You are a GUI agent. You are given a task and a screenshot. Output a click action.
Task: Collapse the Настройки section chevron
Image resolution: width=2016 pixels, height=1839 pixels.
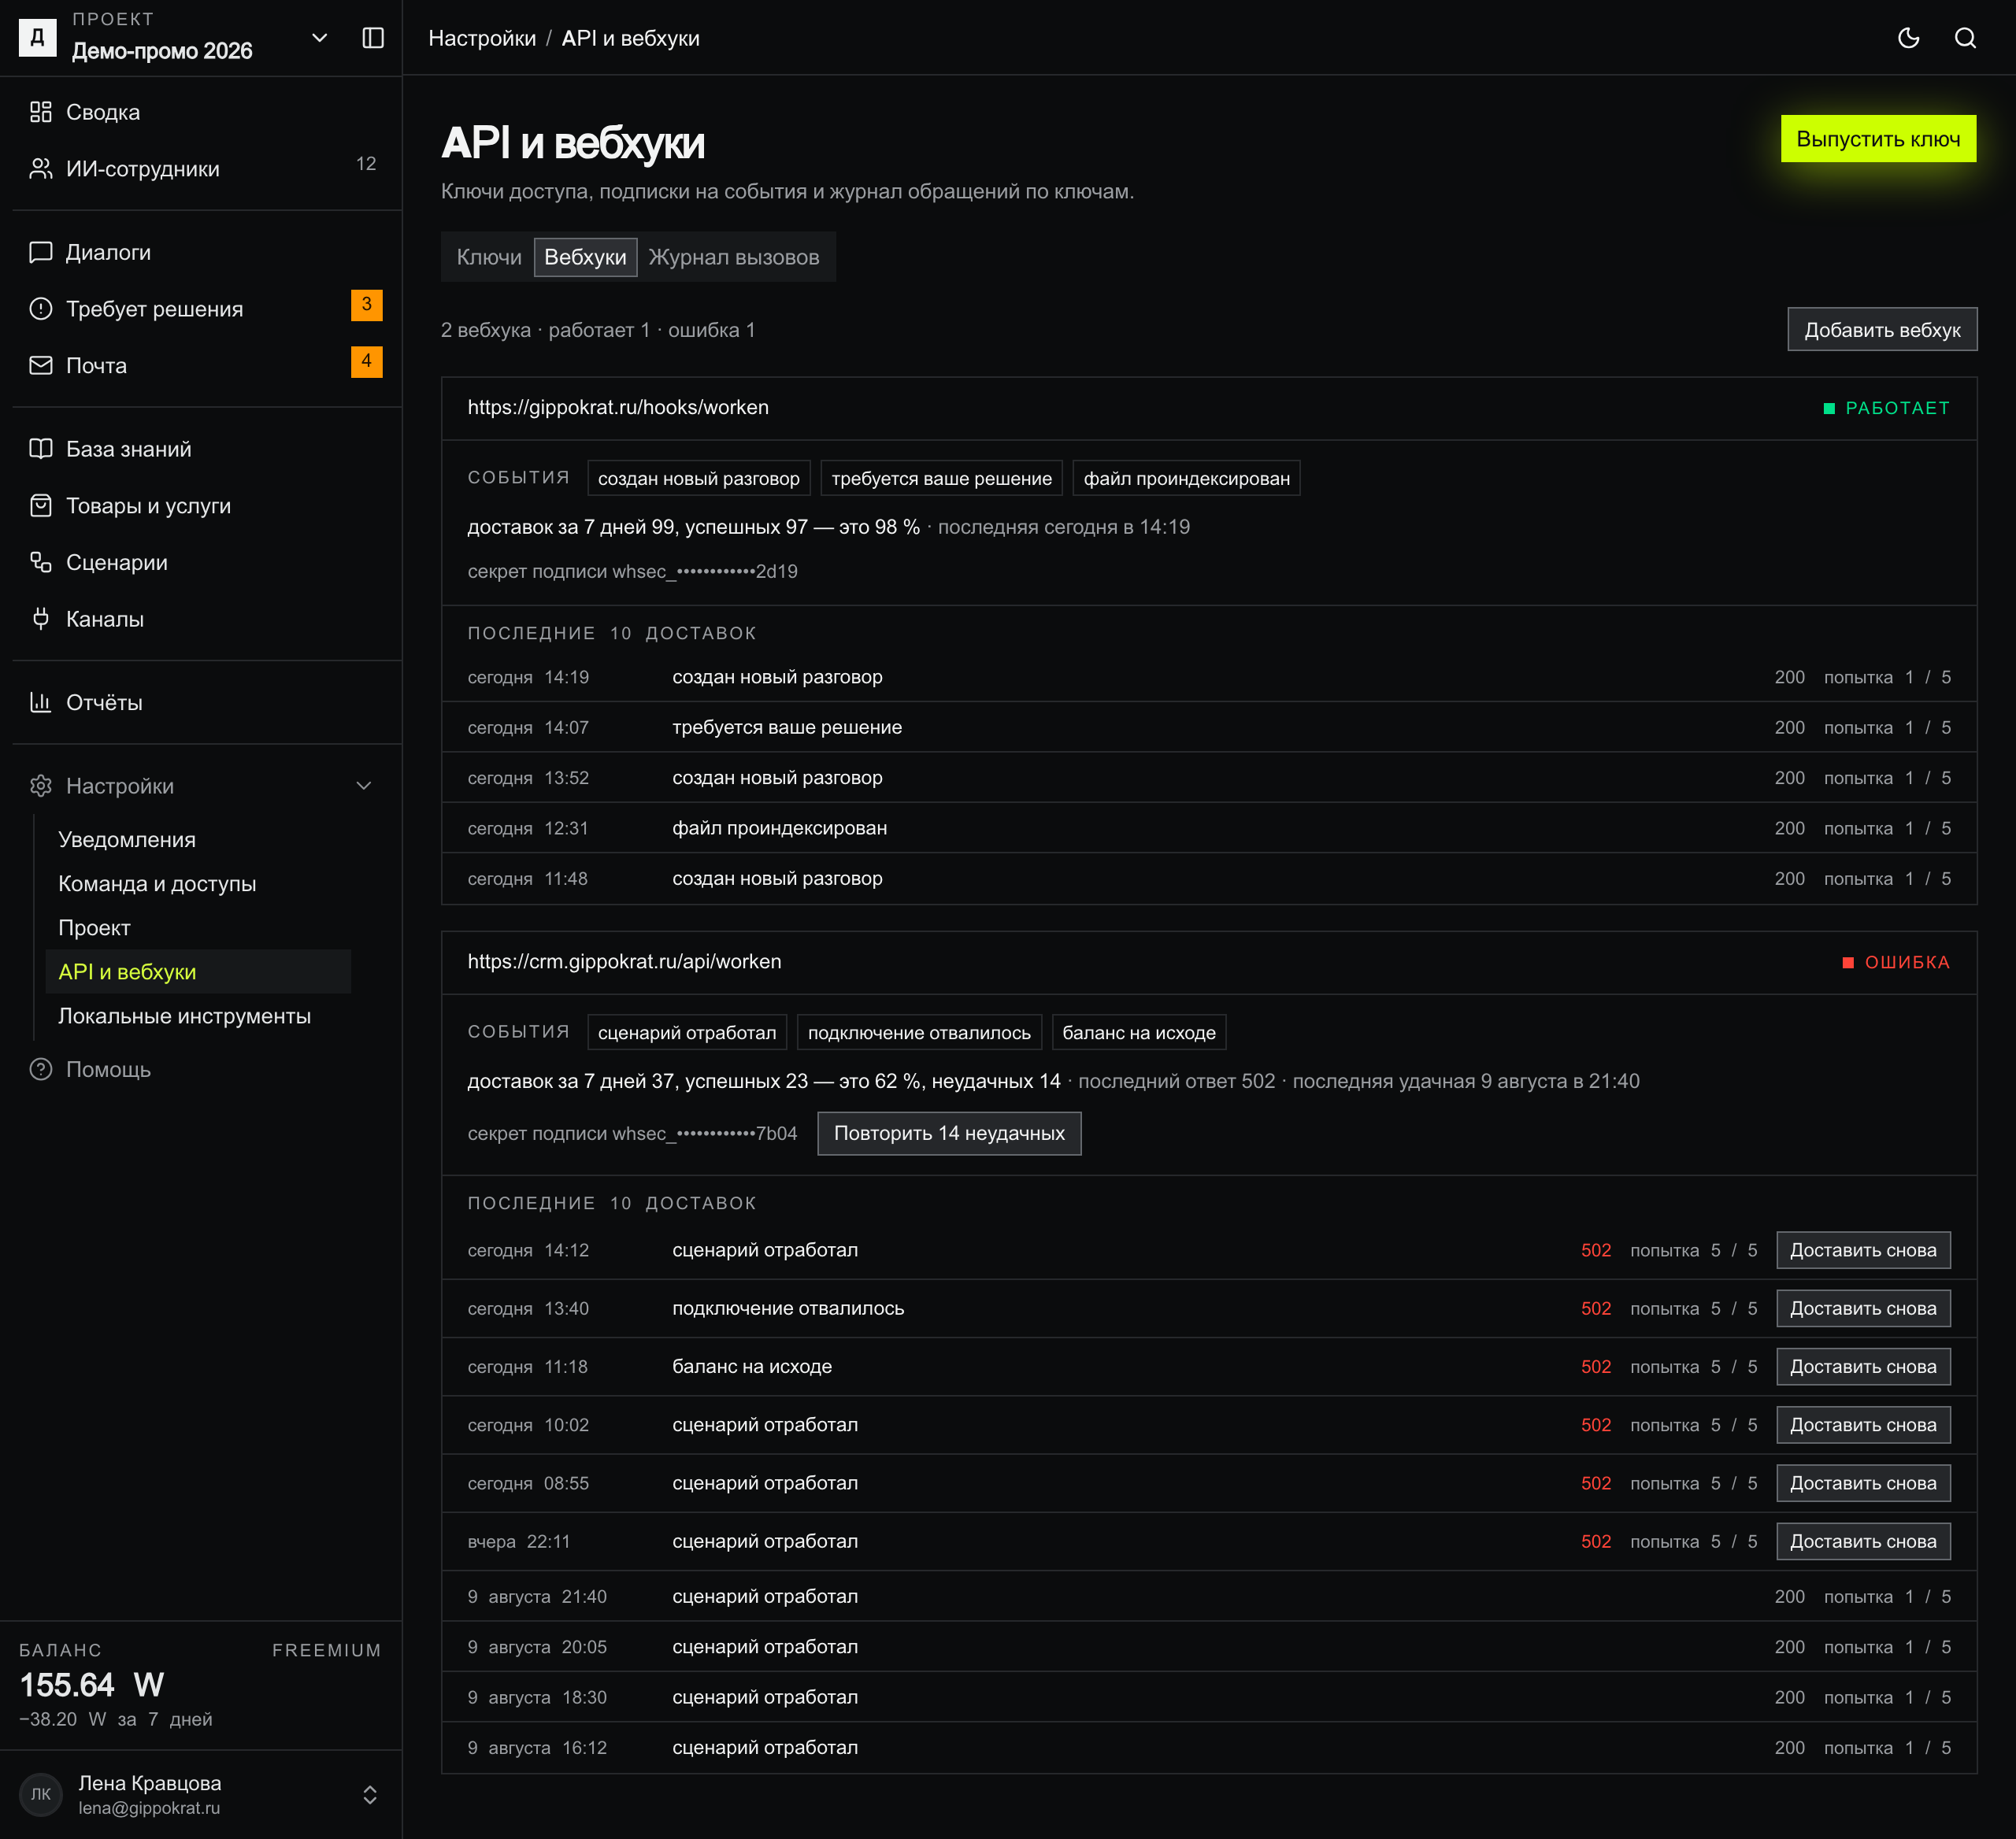[364, 786]
